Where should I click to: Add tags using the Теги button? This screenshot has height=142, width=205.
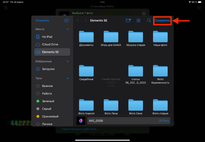coord(163,121)
